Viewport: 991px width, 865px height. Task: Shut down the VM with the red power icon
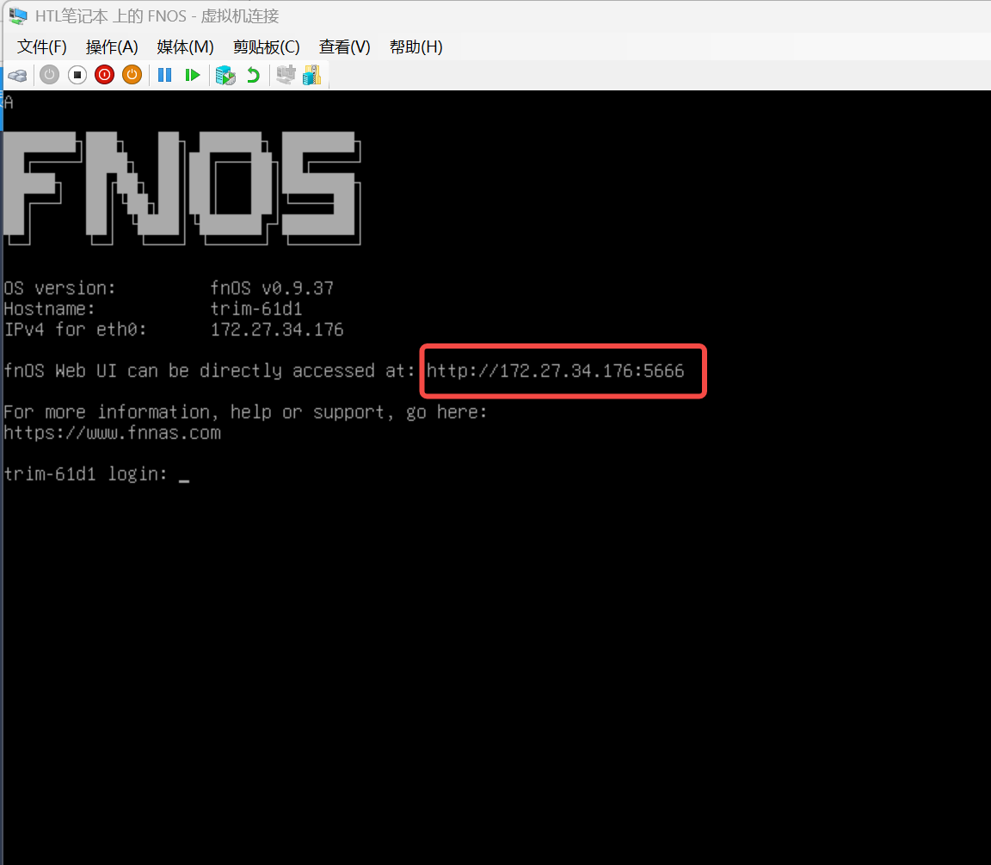(x=104, y=75)
